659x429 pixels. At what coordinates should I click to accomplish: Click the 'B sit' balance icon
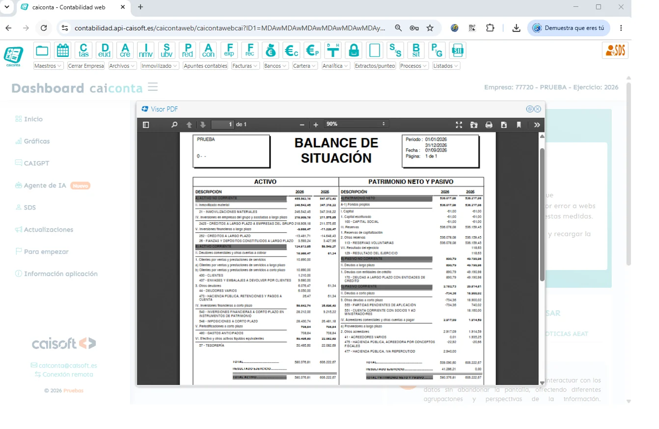[x=416, y=50]
